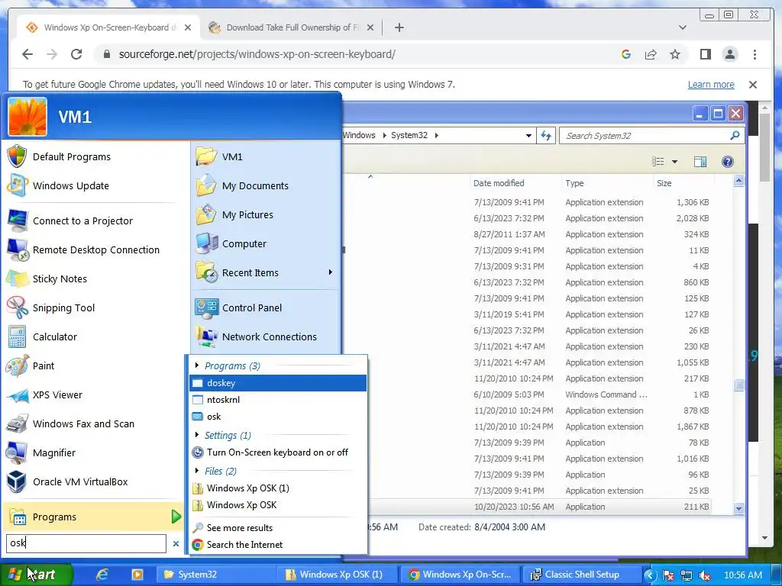
Task: Open Remote Desktop Connection
Action: pos(95,250)
